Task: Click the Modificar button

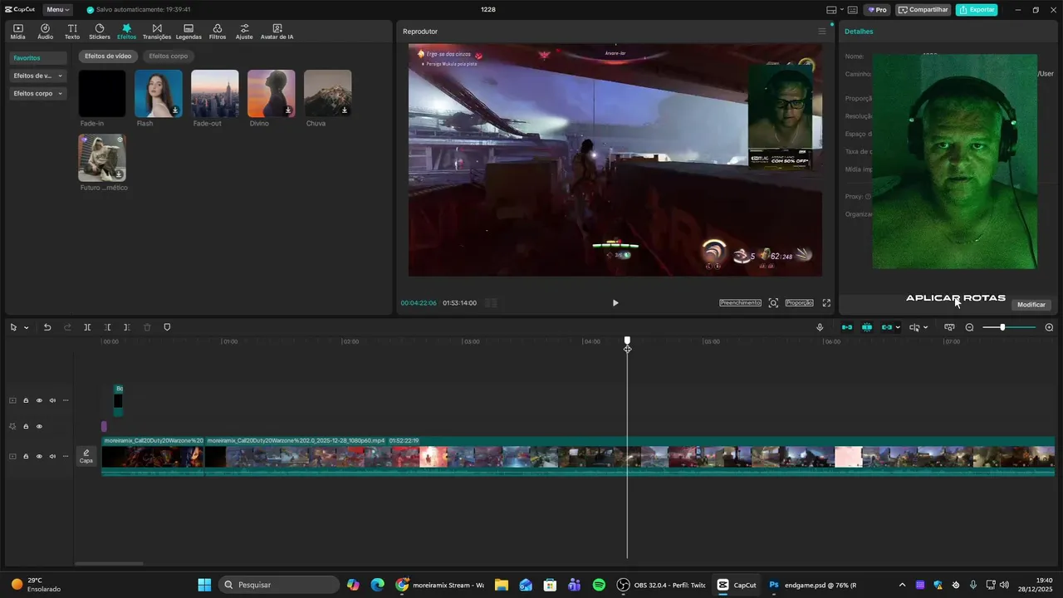Action: [1031, 305]
